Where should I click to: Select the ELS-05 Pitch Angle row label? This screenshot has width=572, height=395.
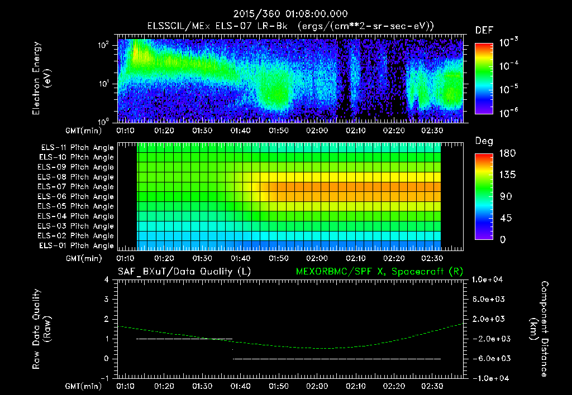coord(76,206)
